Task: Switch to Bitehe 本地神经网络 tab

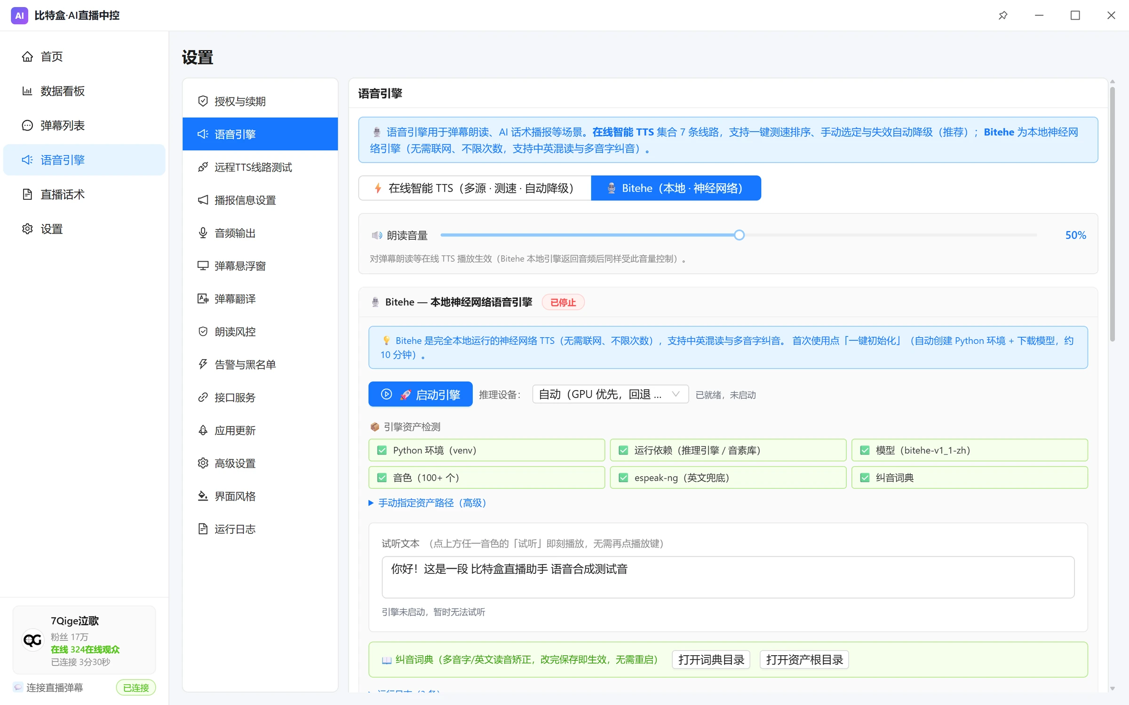Action: [x=676, y=188]
